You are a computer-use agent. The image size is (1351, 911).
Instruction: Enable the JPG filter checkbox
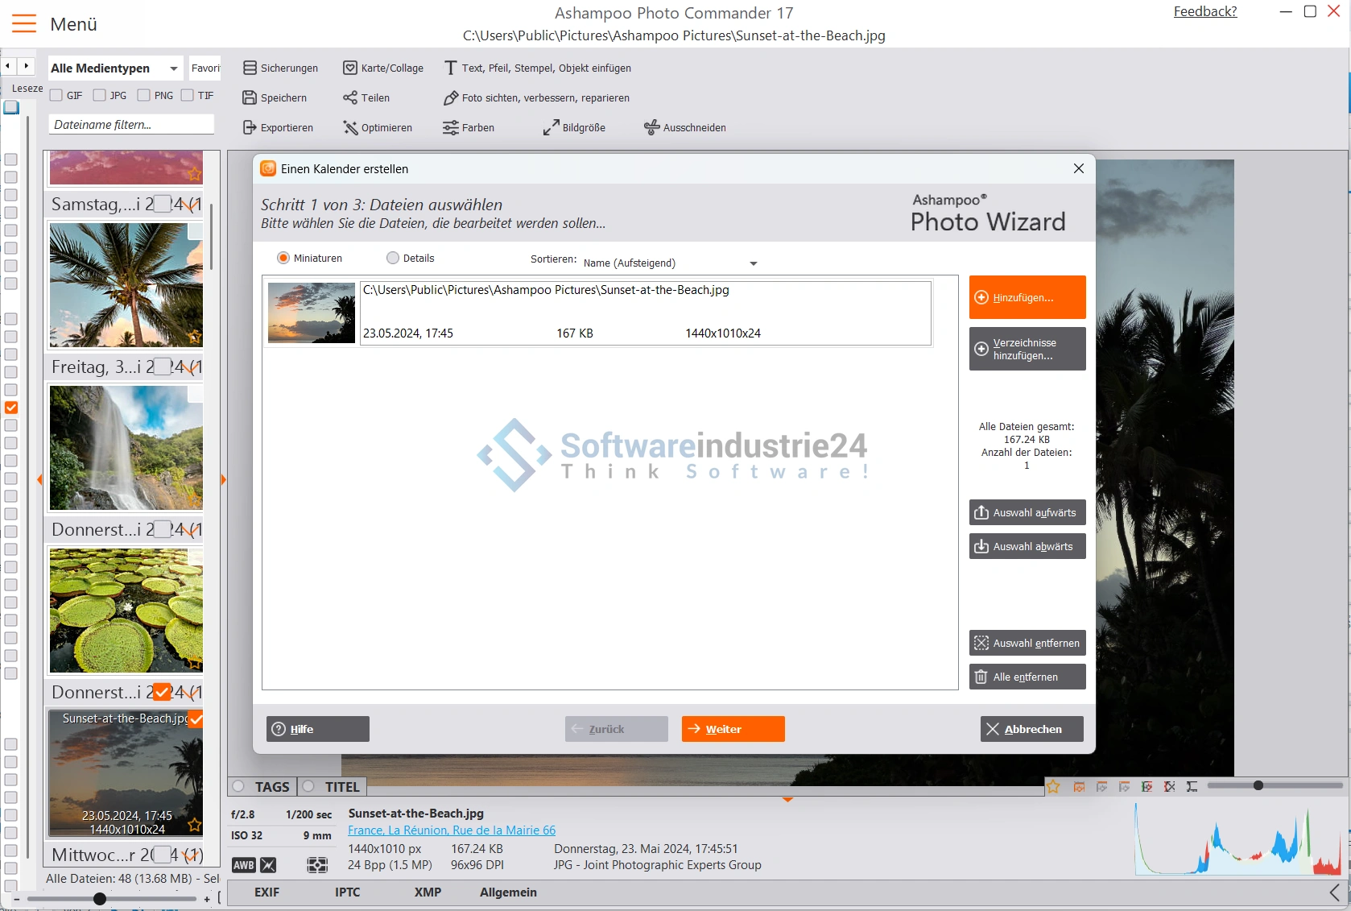tap(100, 96)
